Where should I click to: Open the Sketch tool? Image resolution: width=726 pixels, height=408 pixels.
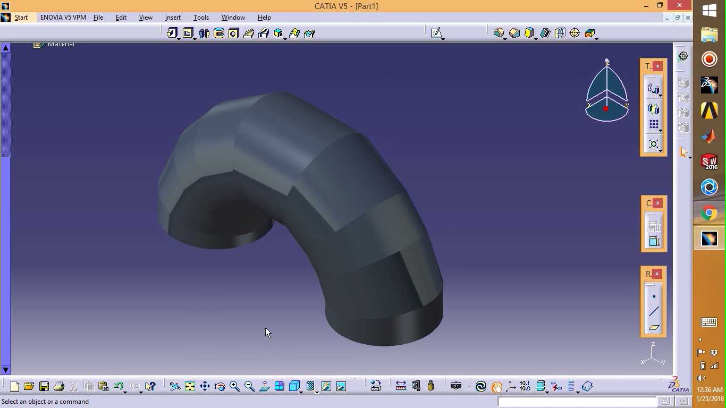(436, 33)
